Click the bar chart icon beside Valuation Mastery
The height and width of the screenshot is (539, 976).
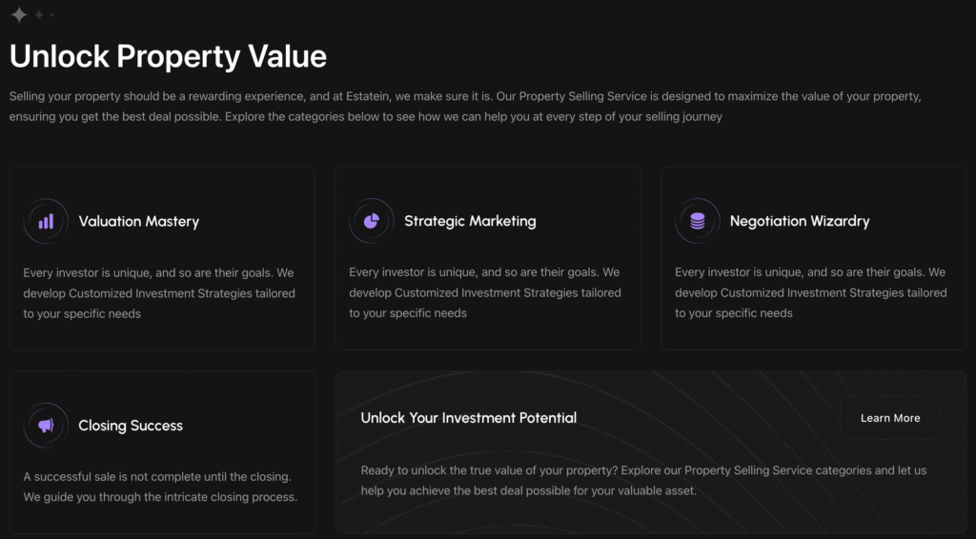pos(46,221)
